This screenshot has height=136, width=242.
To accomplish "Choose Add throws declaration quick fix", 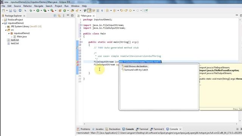I will 136,66.
